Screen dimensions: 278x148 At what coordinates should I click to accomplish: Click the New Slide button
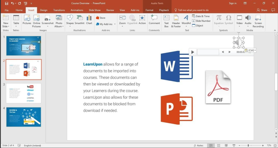click(x=6, y=21)
